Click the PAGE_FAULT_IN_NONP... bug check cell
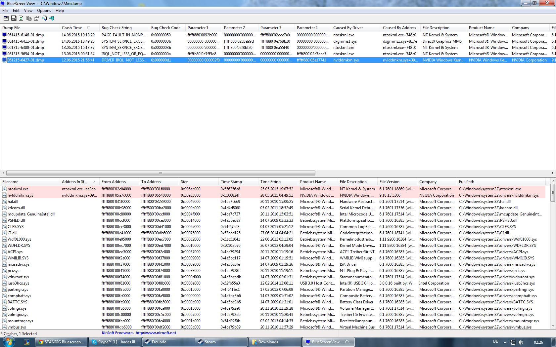 coord(124,35)
